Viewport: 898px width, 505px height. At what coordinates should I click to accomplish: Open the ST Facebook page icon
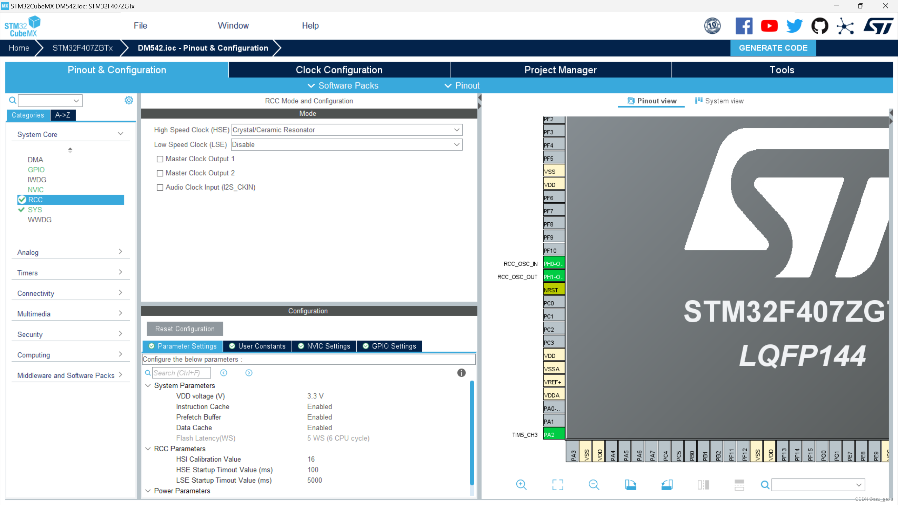tap(744, 26)
